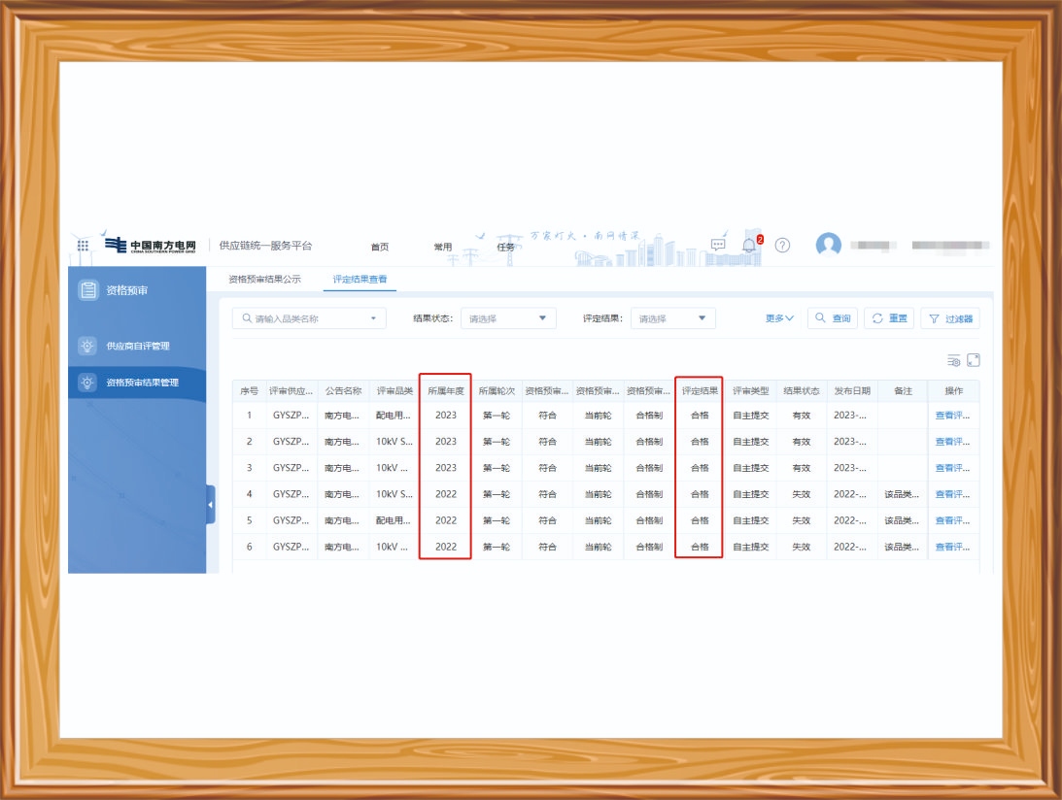Click the China Southern Power Grid logo
This screenshot has width=1062, height=800.
pos(151,247)
